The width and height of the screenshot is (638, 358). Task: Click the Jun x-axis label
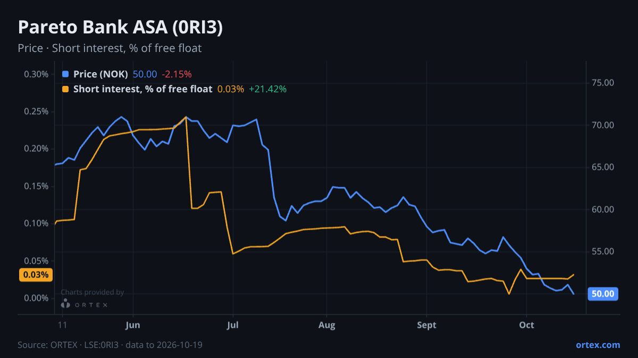pos(133,325)
